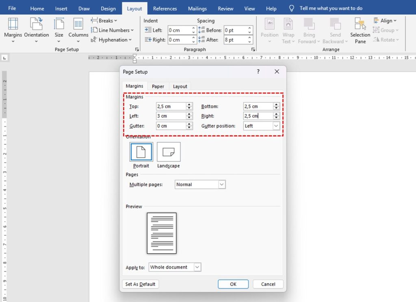Click the OK button
The height and width of the screenshot is (302, 416).
(x=233, y=284)
